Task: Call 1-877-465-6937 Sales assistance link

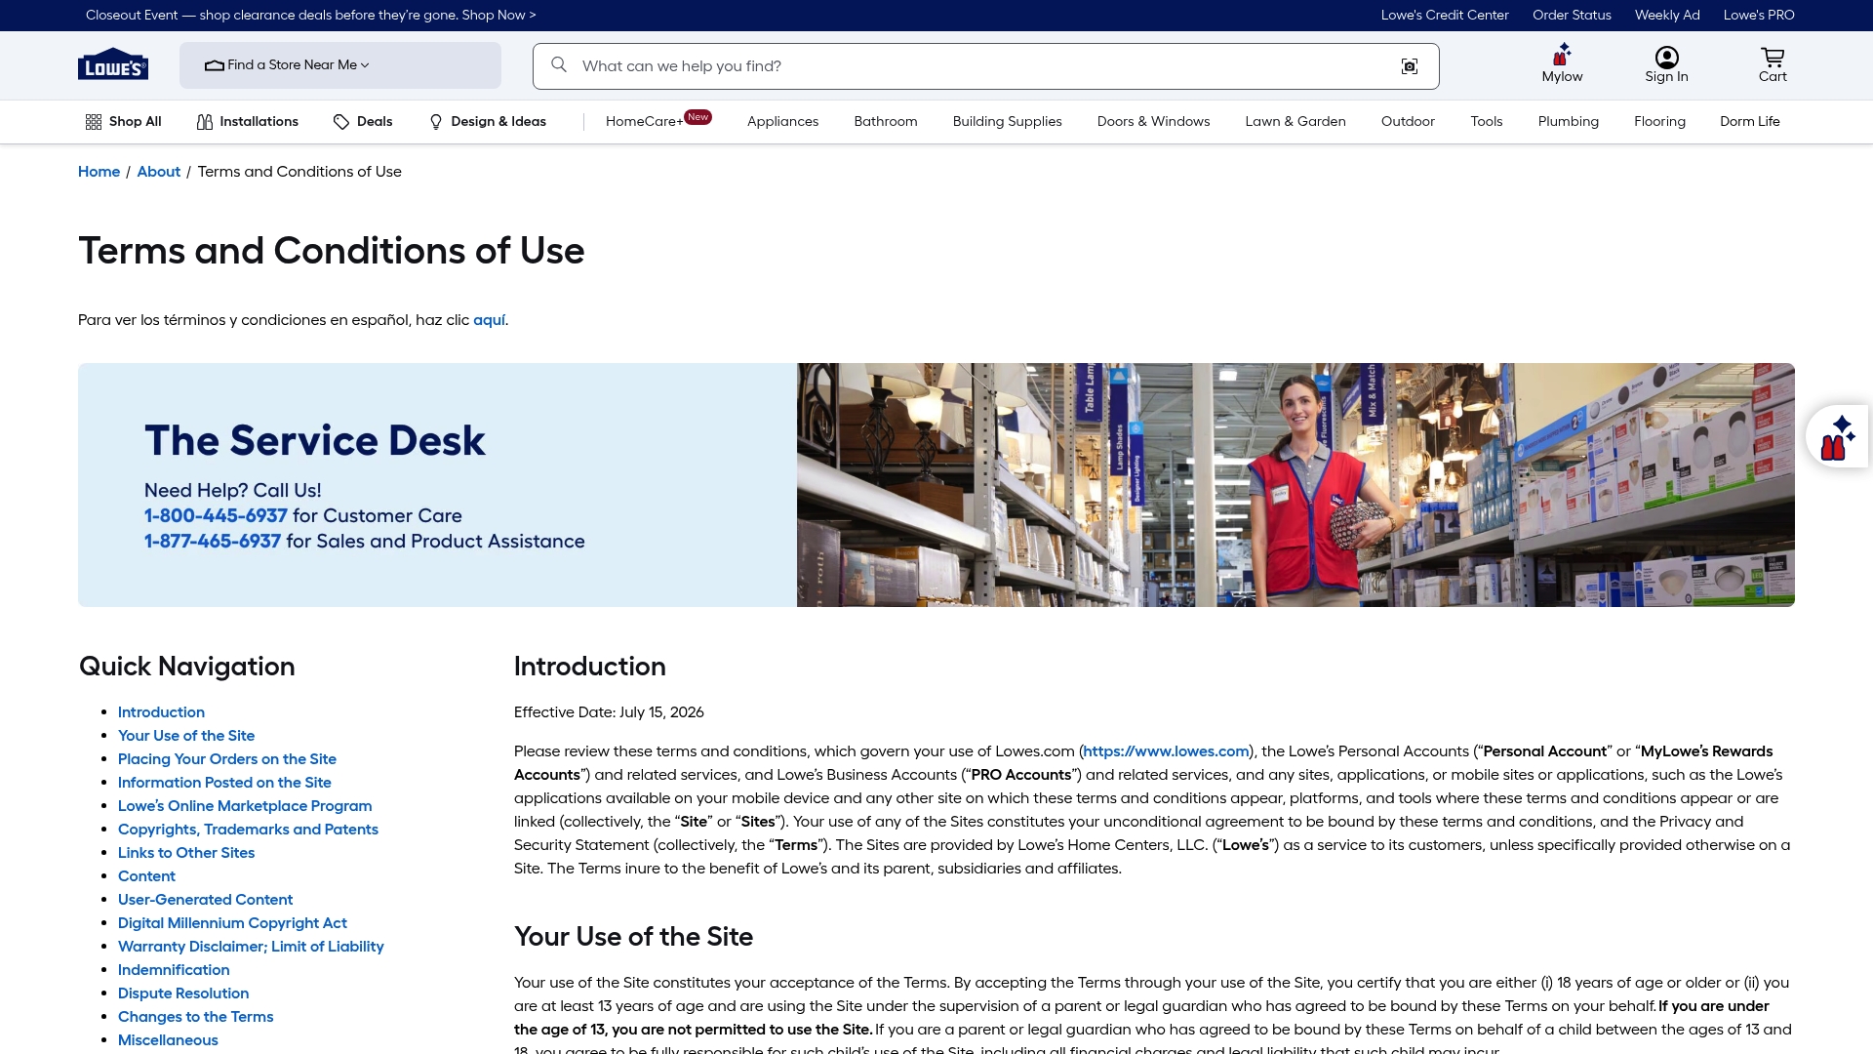Action: [x=213, y=541]
